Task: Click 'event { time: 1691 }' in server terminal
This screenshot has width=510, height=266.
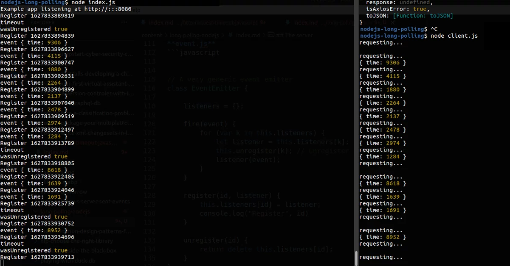Action: pyautogui.click(x=34, y=197)
